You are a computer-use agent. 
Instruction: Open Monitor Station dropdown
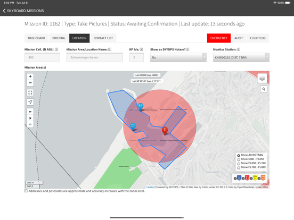pos(241,57)
